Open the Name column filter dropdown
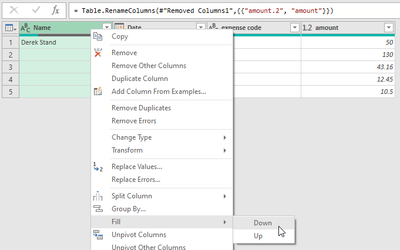The height and width of the screenshot is (250, 400). pos(107,27)
